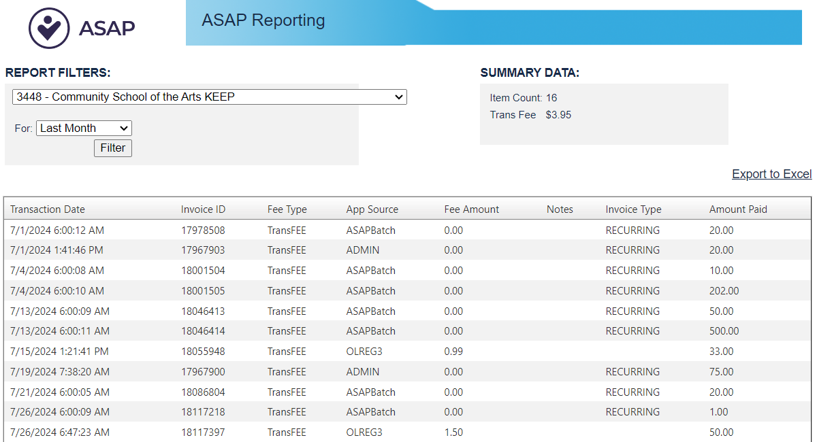This screenshot has width=817, height=442.
Task: Select invoice ID 18086804
Action: point(203,392)
